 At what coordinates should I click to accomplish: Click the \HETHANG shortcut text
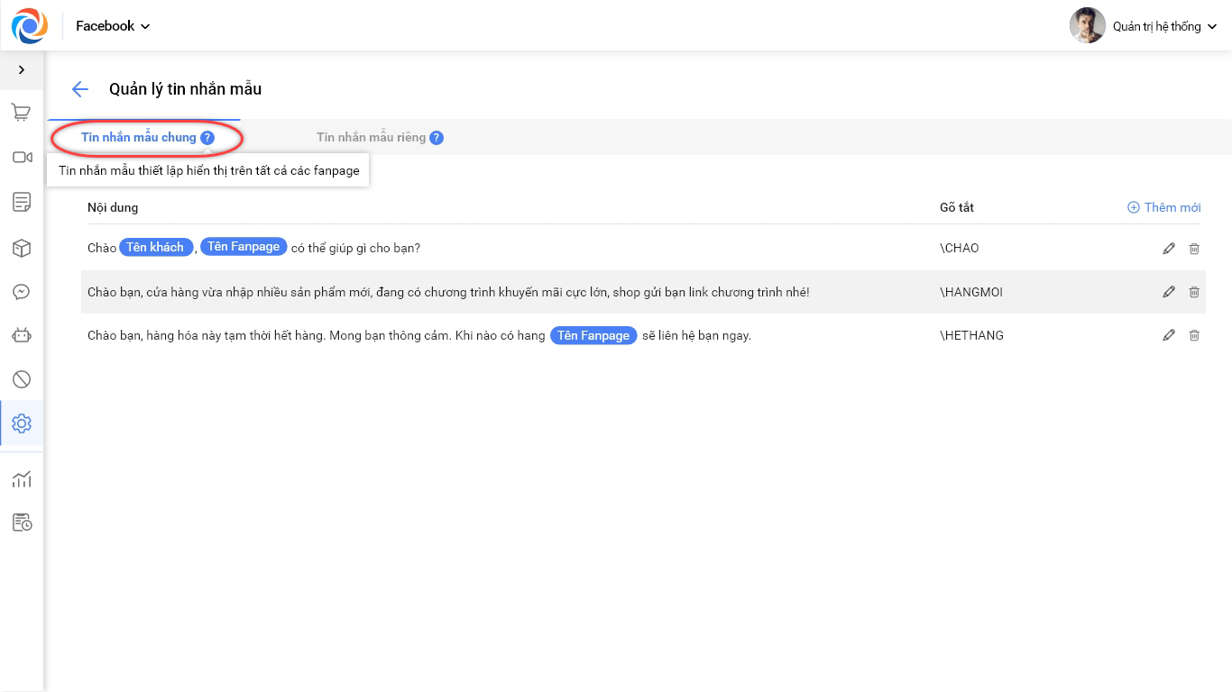click(972, 335)
